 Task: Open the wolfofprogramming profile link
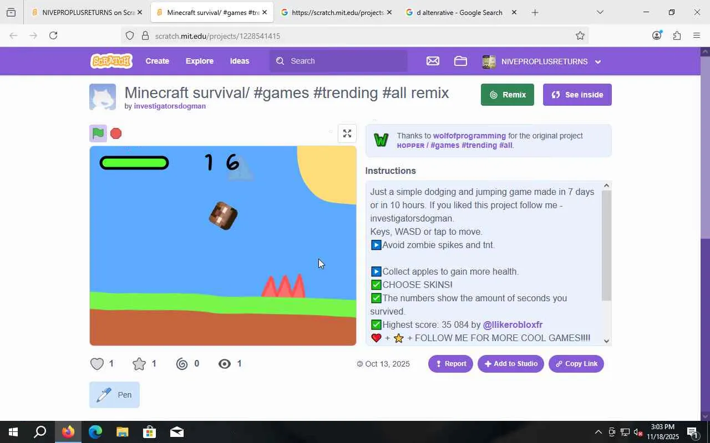[469, 136]
